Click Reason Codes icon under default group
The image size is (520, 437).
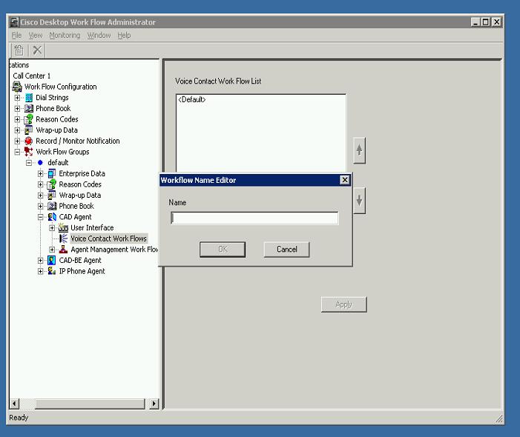coord(52,184)
